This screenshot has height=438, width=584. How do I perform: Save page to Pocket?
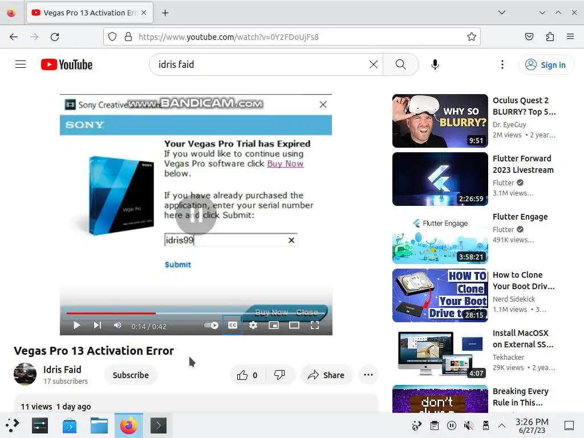(529, 37)
